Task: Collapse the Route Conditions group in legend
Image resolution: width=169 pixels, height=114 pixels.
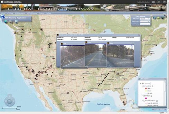Action: (x=142, y=101)
